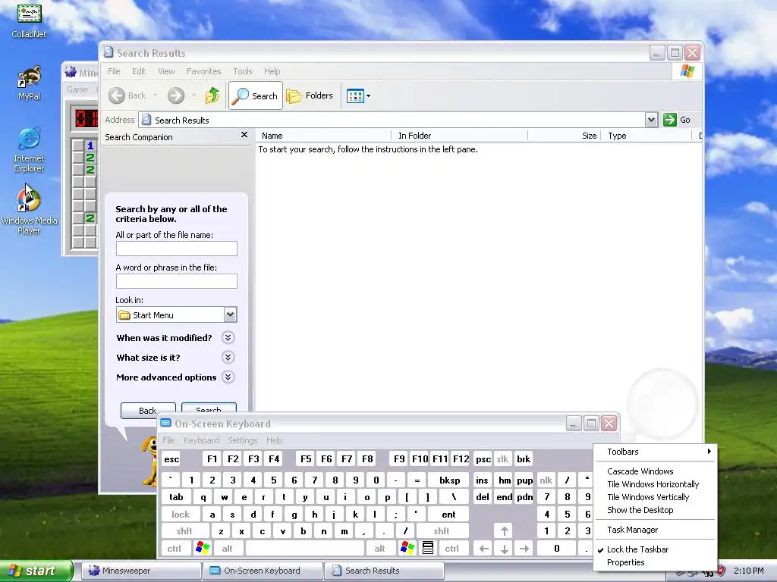
Task: Click the Search button in Search Companion
Action: (x=209, y=408)
